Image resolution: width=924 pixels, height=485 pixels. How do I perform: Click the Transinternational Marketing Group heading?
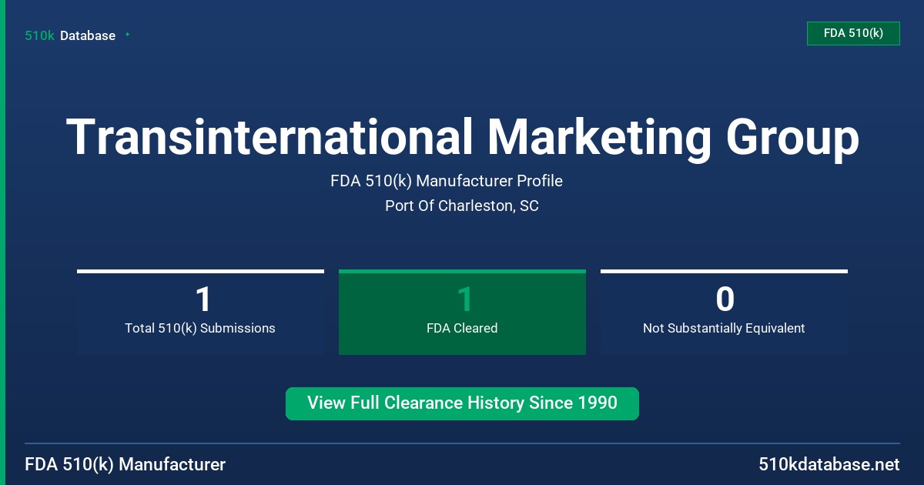click(x=462, y=138)
